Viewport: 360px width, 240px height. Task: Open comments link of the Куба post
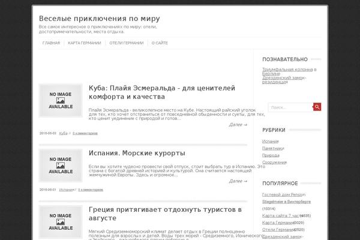pos(85,133)
